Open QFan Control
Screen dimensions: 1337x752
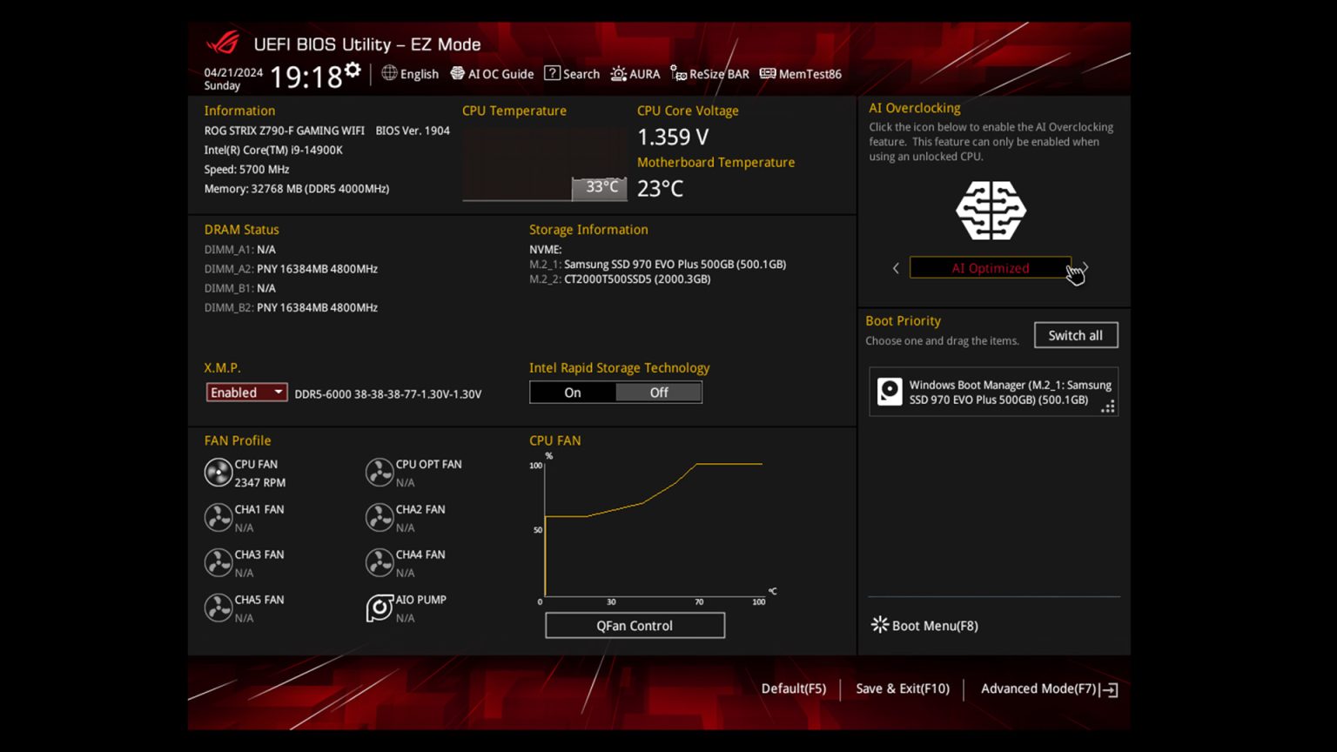(635, 626)
